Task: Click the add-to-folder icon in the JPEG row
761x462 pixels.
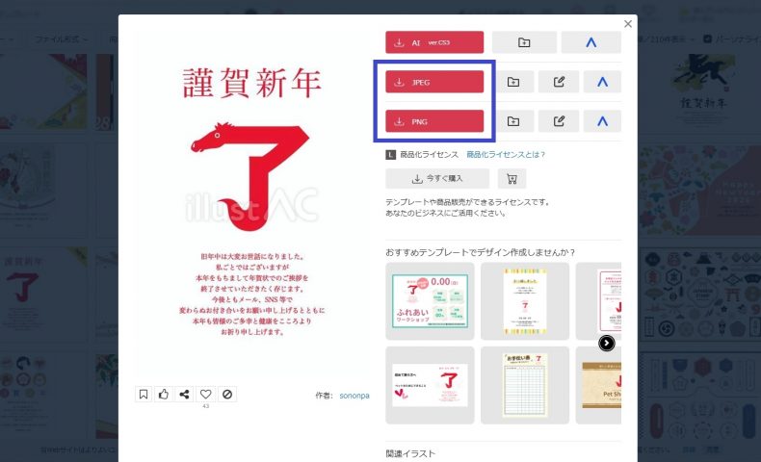Action: click(513, 82)
